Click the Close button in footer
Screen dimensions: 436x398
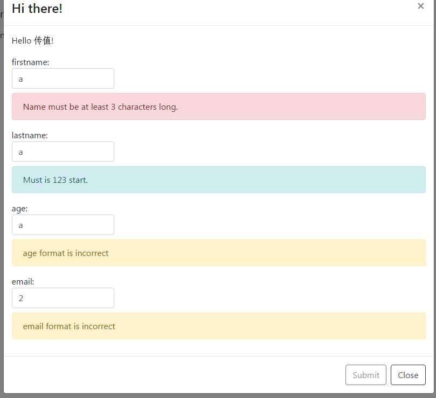[408, 375]
